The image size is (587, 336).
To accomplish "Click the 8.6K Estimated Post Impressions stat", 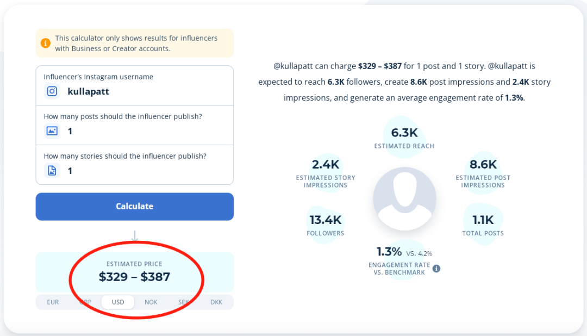I will click(x=483, y=173).
